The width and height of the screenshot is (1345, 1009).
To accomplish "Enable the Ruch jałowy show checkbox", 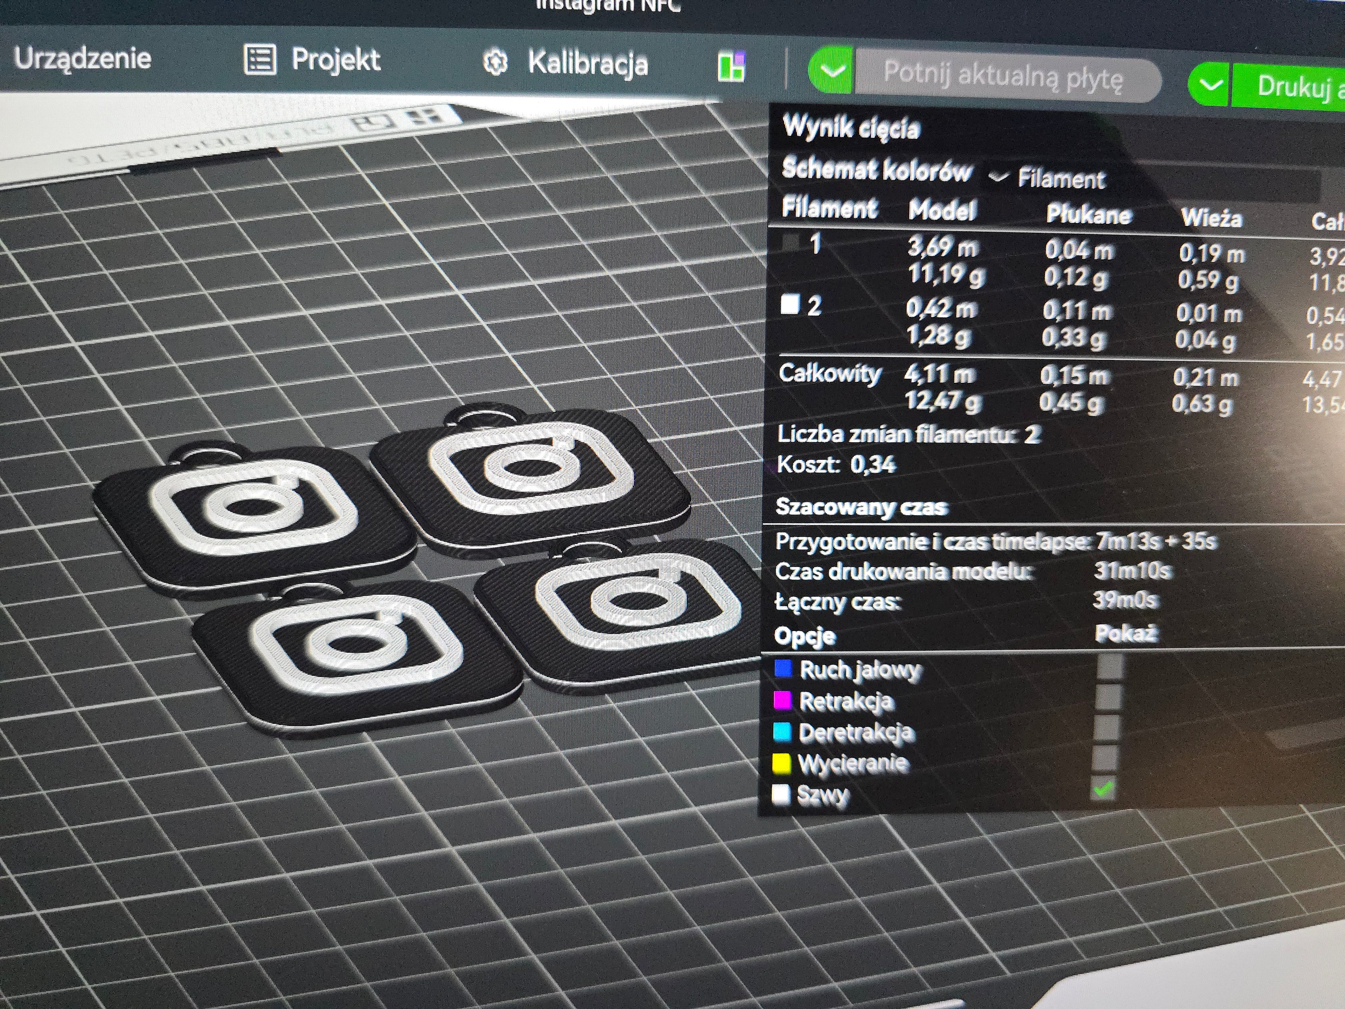I will coord(1110,667).
